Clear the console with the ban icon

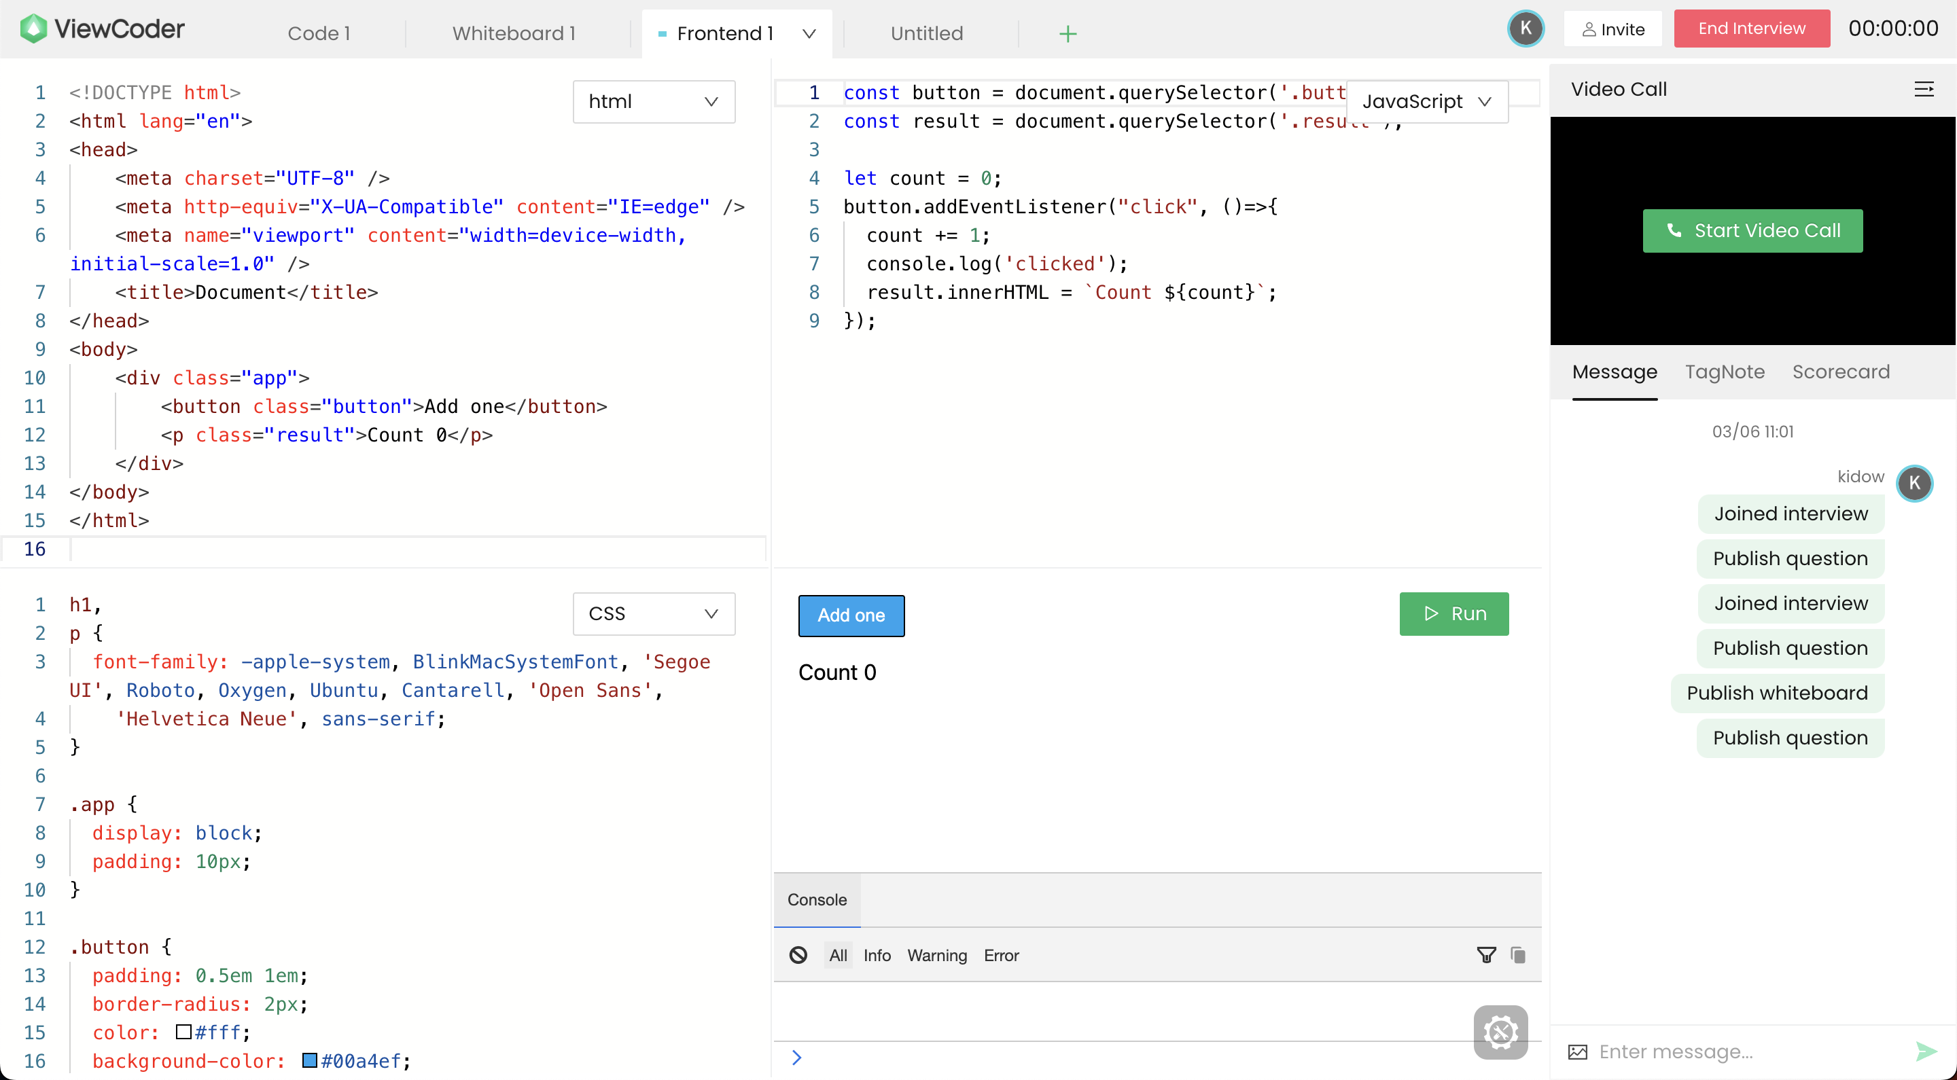coord(798,955)
